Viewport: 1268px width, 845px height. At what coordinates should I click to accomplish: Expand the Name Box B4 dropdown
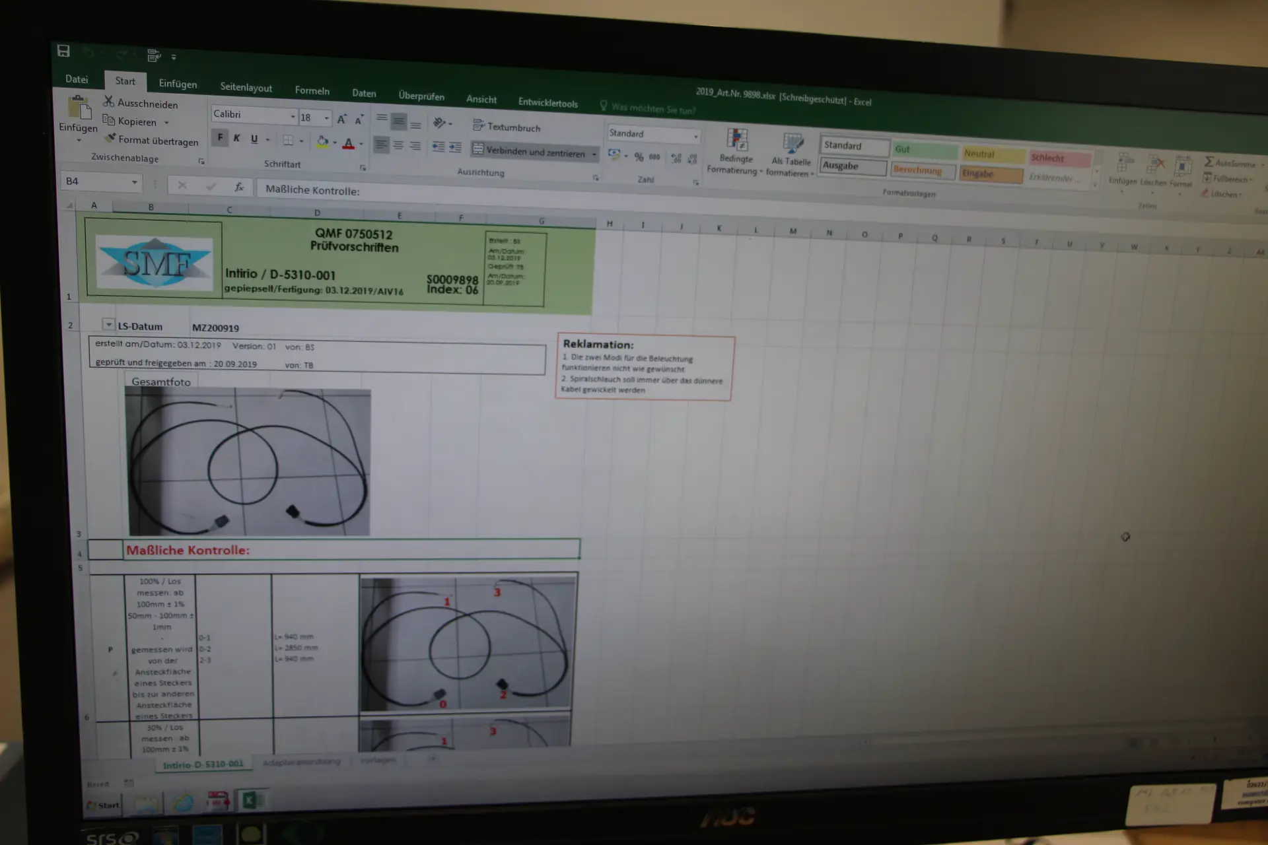click(x=134, y=182)
